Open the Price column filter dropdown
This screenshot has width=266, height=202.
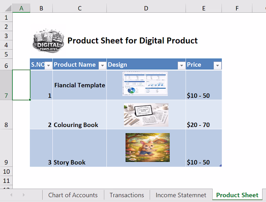(218, 65)
